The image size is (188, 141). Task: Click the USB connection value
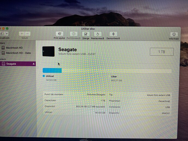[168, 107]
